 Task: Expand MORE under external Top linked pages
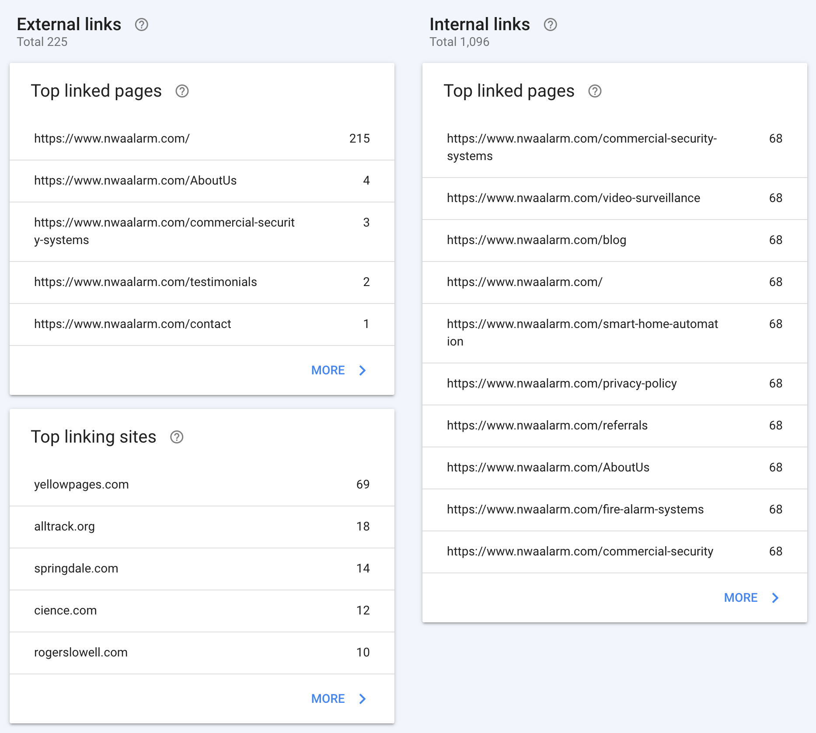click(338, 370)
